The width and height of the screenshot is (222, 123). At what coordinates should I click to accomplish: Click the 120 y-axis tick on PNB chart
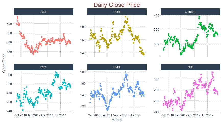coord(83,106)
